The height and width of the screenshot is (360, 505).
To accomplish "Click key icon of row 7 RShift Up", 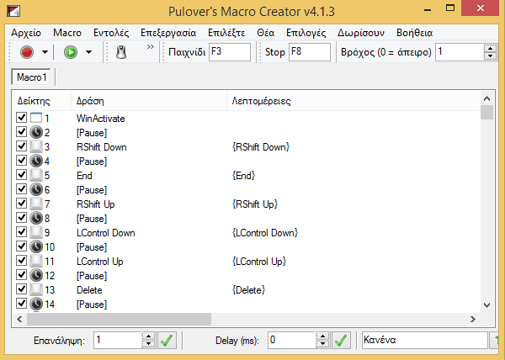I will [36, 204].
